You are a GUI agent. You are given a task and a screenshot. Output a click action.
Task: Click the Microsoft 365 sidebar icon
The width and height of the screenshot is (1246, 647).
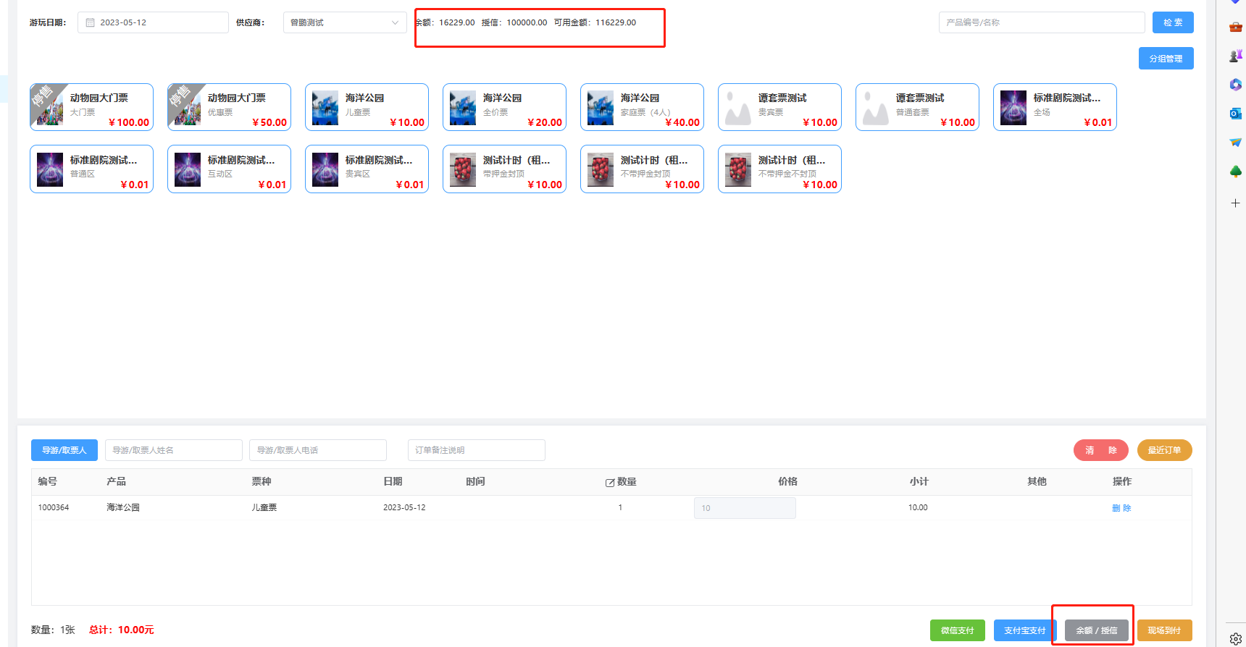click(x=1236, y=85)
